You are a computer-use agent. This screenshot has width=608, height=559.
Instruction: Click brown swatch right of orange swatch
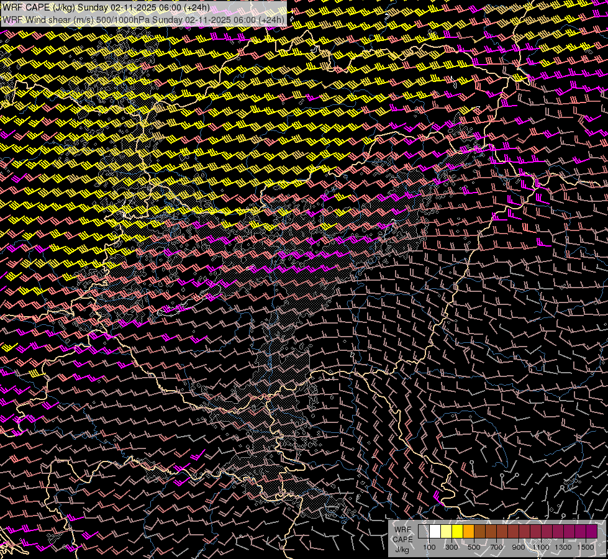pos(479,532)
